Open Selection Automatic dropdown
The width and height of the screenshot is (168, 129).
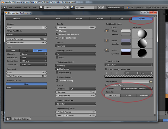76,46
